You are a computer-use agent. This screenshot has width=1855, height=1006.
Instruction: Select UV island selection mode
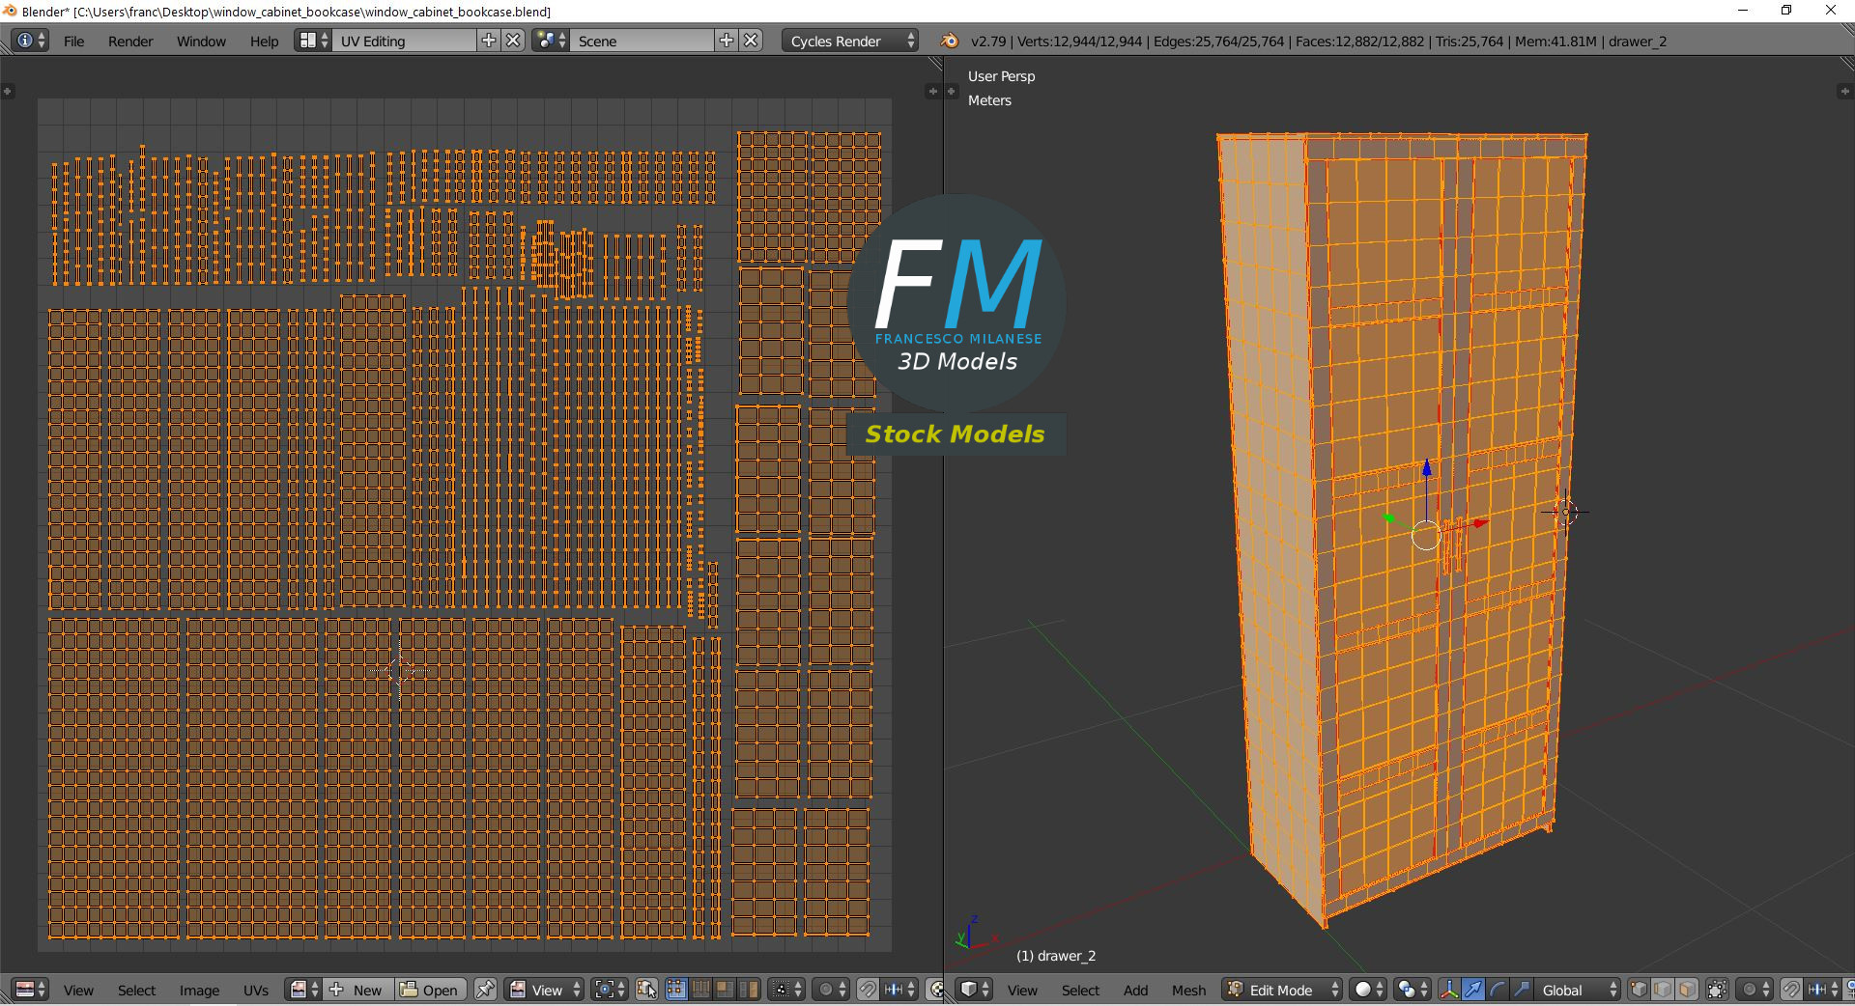tap(749, 990)
